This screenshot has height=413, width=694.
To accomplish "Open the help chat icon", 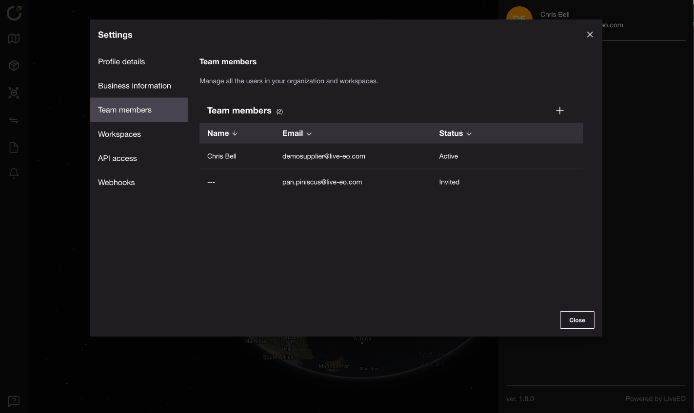I will (14, 401).
